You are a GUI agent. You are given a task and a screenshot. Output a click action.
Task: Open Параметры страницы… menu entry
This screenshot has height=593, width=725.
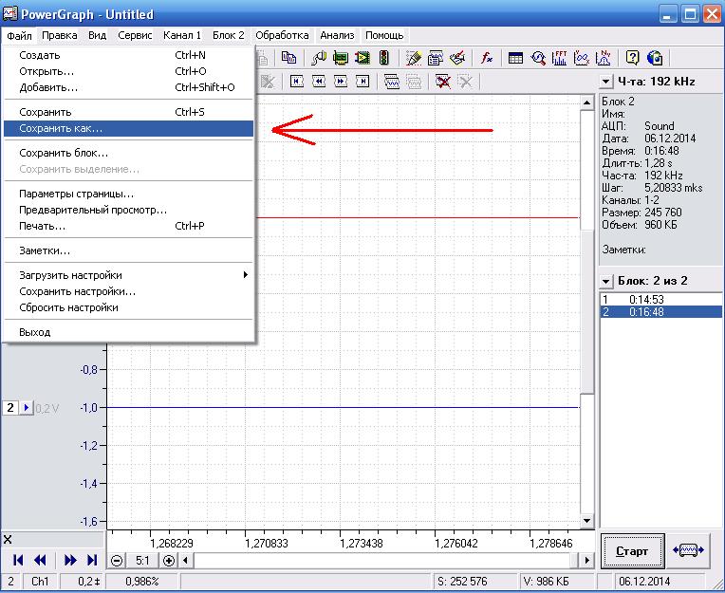[x=128, y=194]
